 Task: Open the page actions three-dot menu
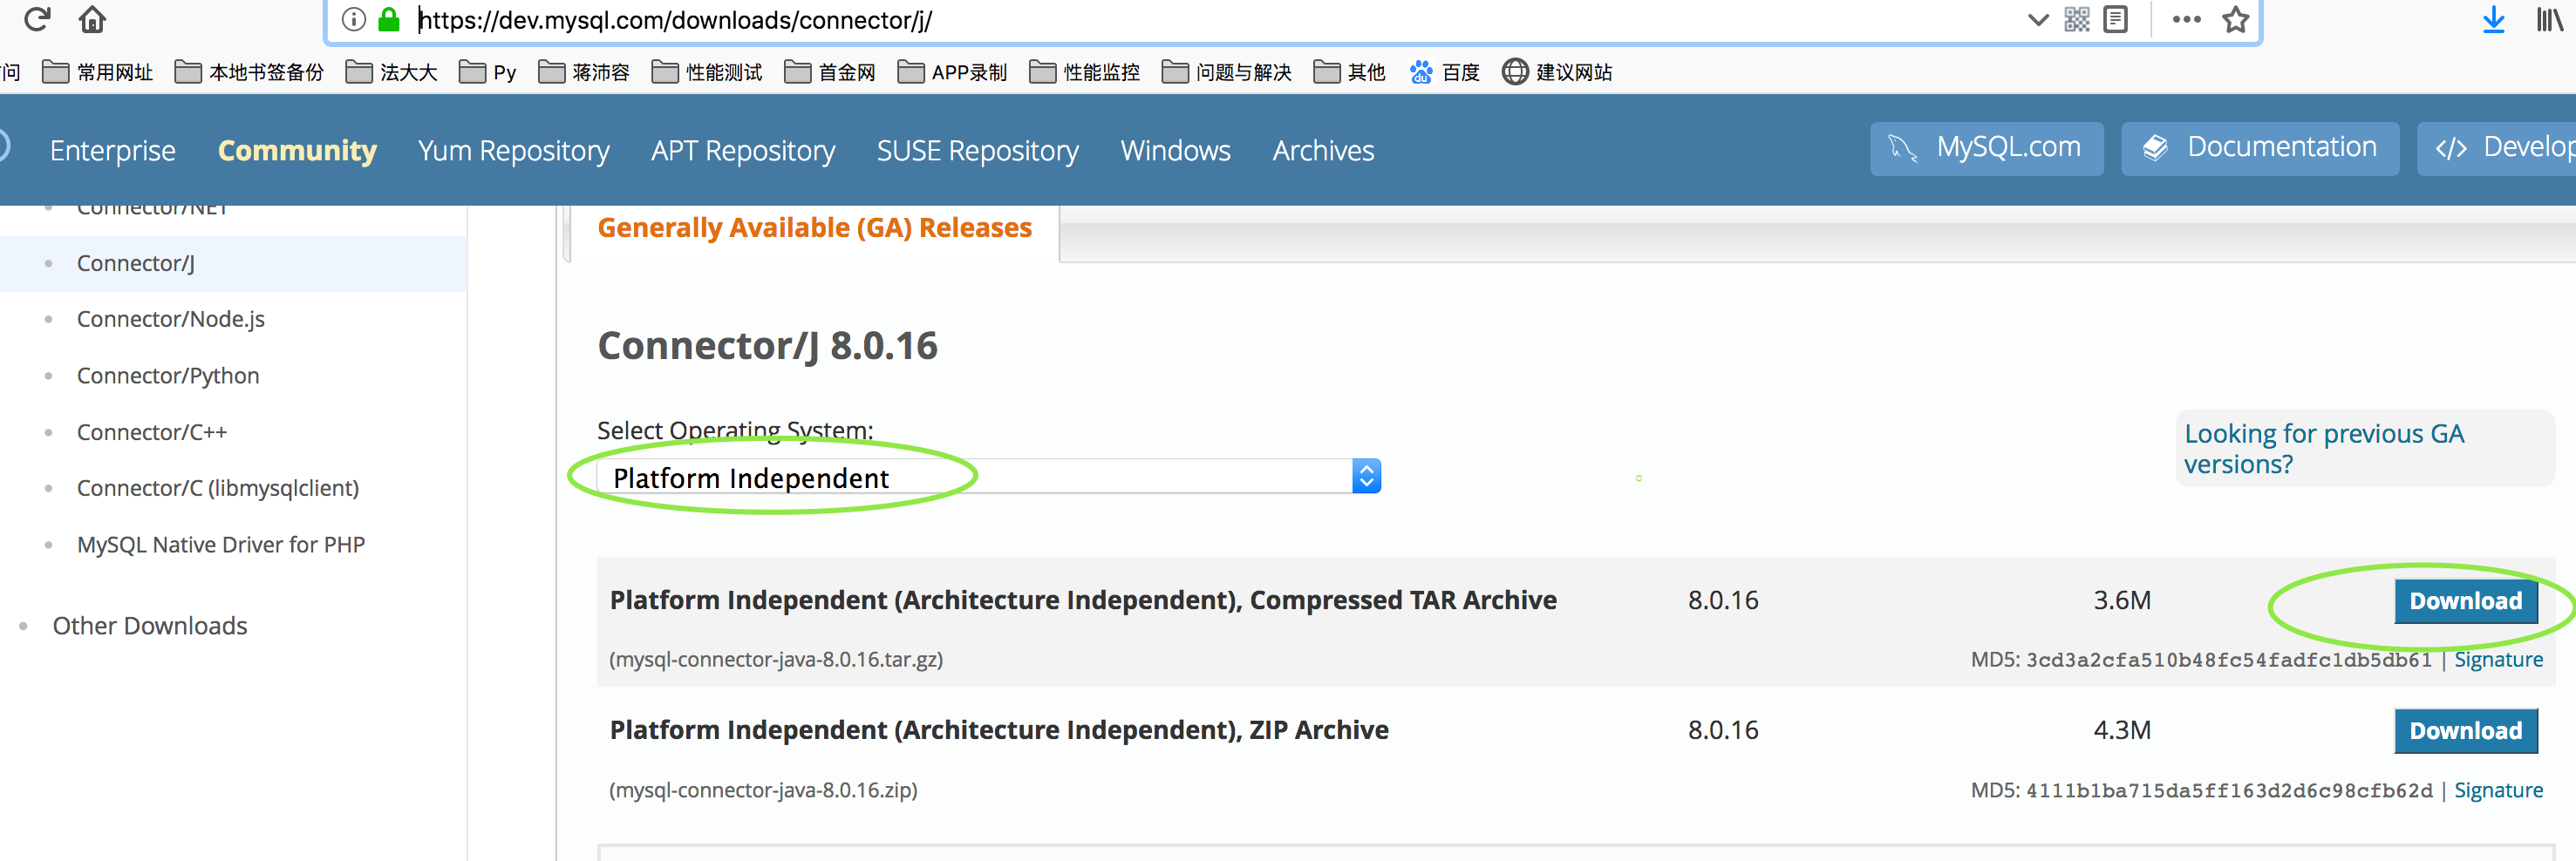pos(2187,19)
